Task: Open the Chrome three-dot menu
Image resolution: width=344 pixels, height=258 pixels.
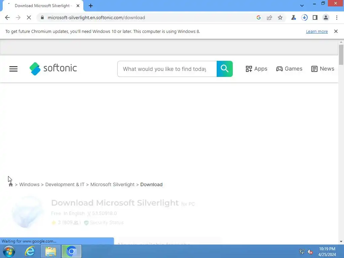Action: point(337,17)
